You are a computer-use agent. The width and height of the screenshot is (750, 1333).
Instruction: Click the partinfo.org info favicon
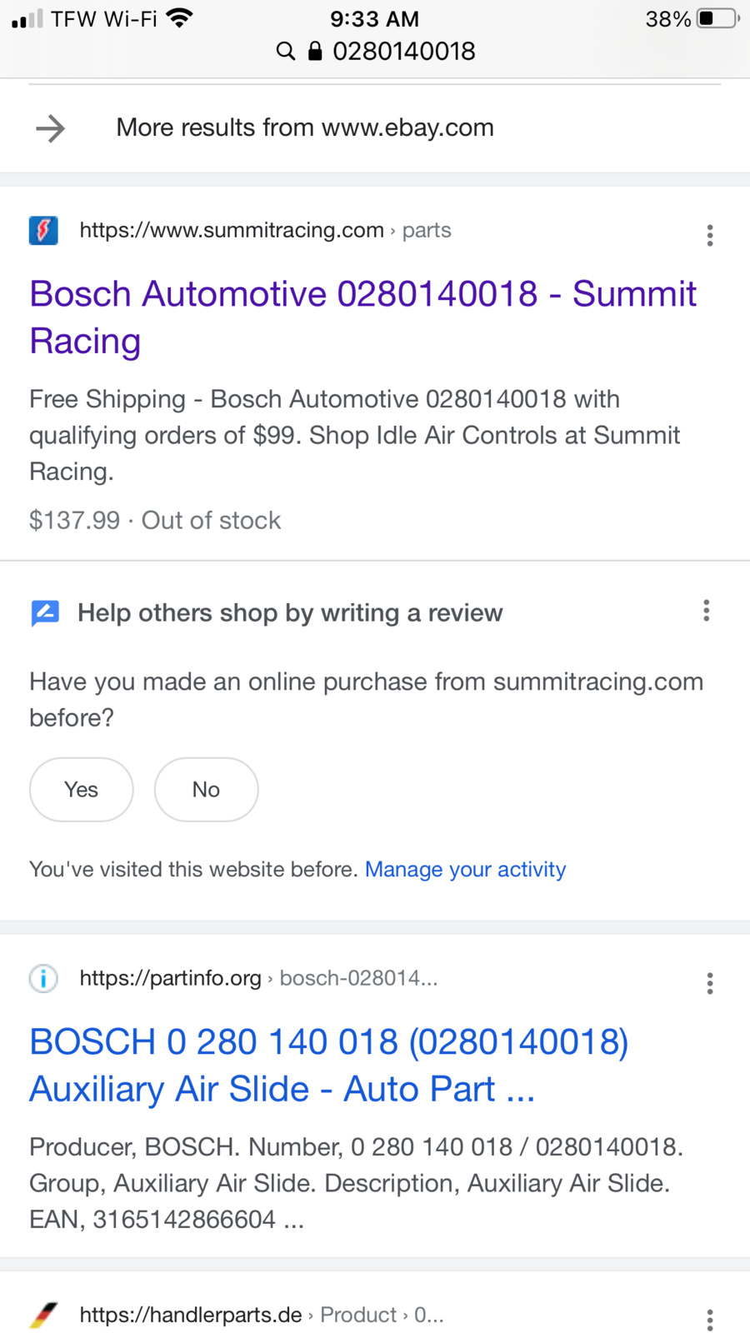click(x=44, y=977)
